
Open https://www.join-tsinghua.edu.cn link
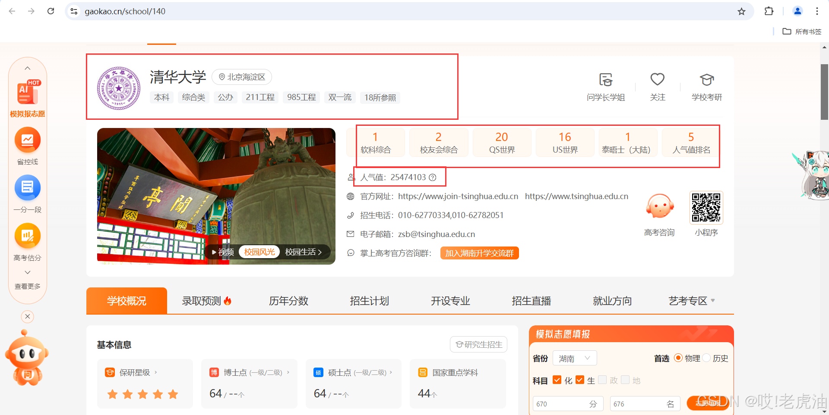pos(458,196)
